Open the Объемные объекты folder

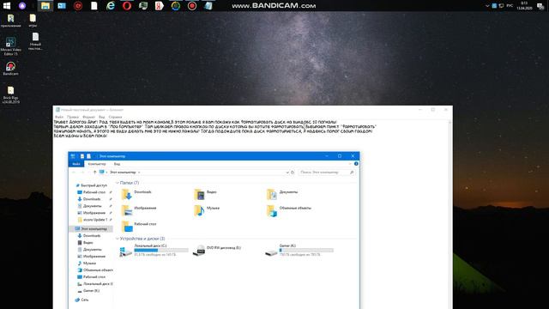point(289,209)
